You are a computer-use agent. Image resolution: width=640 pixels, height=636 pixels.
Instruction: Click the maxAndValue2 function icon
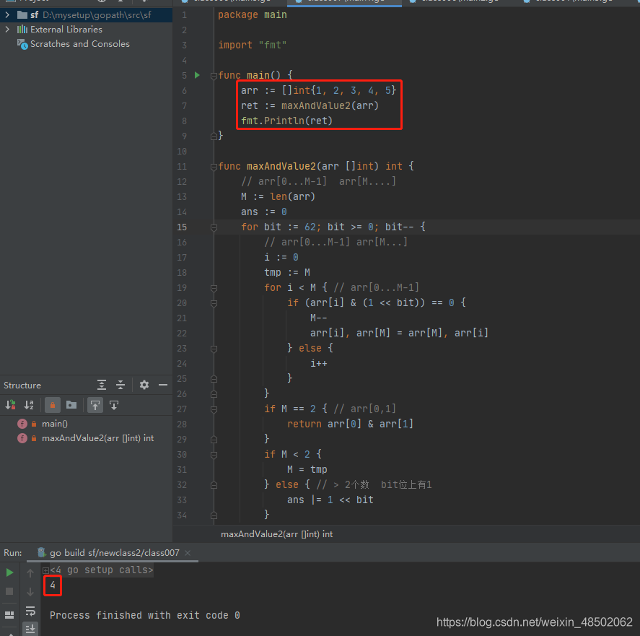(x=22, y=438)
